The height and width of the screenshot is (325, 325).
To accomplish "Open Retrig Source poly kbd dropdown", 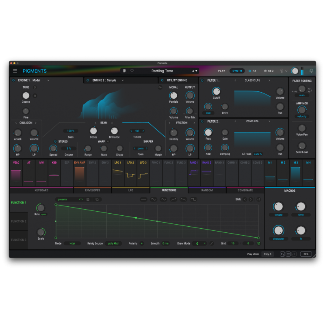I will 113,243.
